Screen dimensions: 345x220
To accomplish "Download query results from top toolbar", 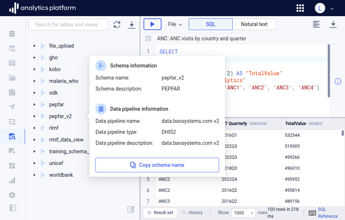I will [x=333, y=24].
